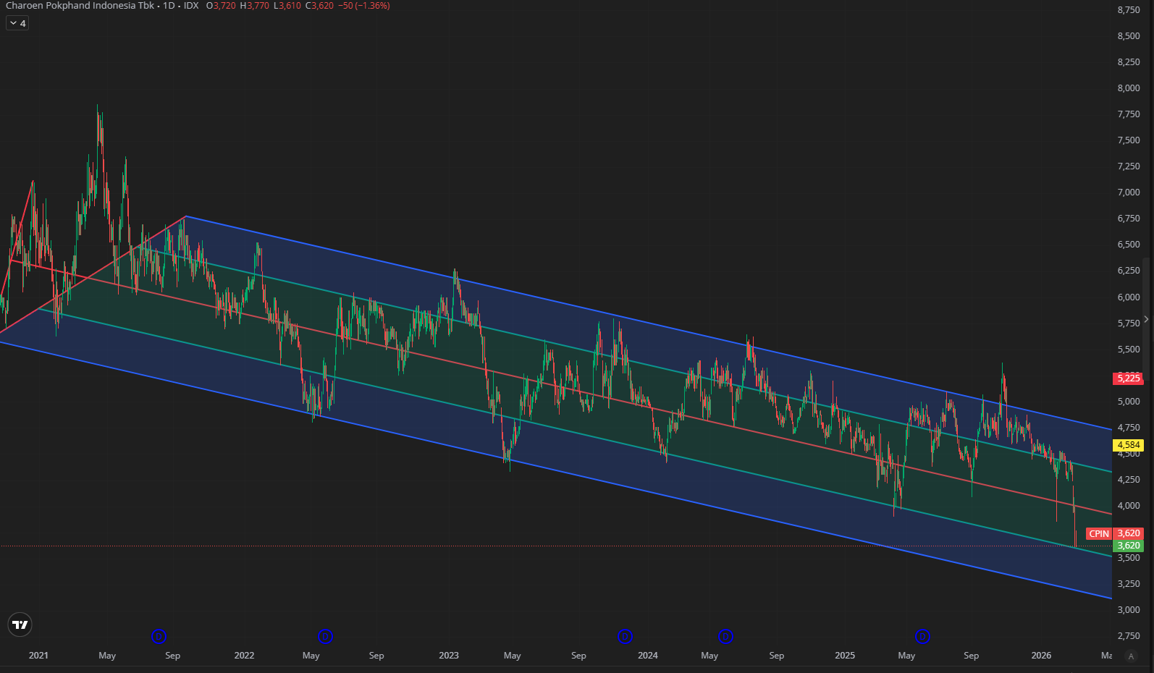Click the 2023 label on the time axis

(449, 656)
